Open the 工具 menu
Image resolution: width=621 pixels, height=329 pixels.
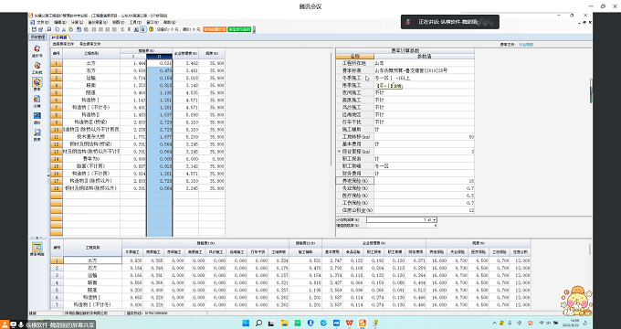(135, 23)
